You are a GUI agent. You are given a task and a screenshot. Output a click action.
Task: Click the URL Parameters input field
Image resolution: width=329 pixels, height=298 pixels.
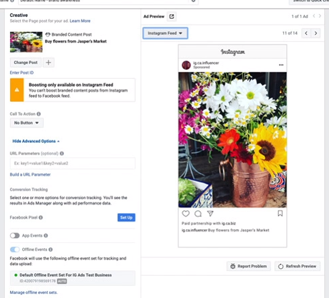pos(73,163)
